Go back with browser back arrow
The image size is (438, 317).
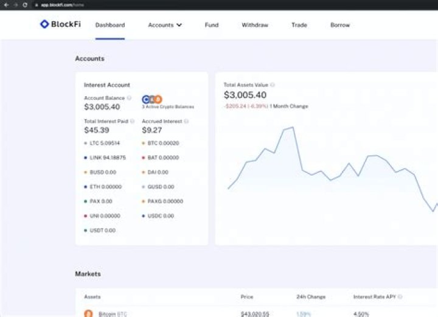pyautogui.click(x=6, y=5)
